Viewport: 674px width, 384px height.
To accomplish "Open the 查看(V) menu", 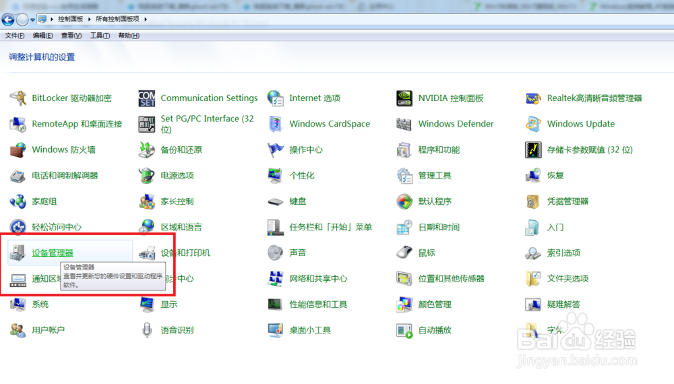I will point(71,36).
